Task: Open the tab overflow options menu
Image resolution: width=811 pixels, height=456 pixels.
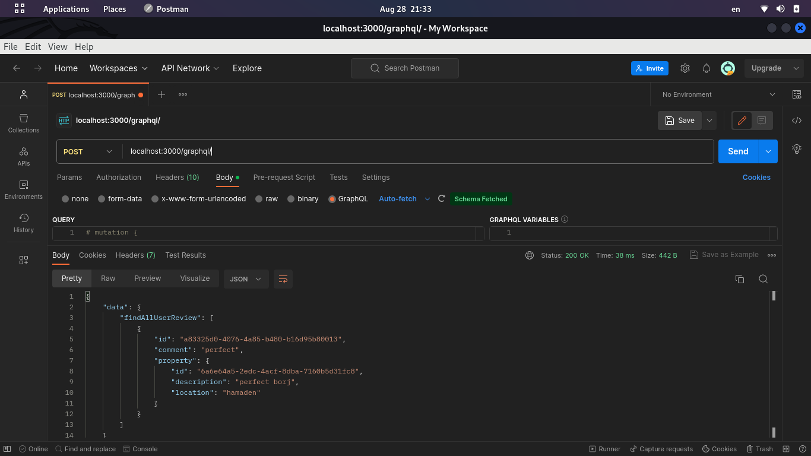Action: click(183, 94)
